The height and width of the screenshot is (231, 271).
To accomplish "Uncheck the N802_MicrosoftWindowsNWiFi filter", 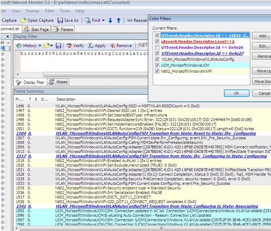I will (x=157, y=71).
